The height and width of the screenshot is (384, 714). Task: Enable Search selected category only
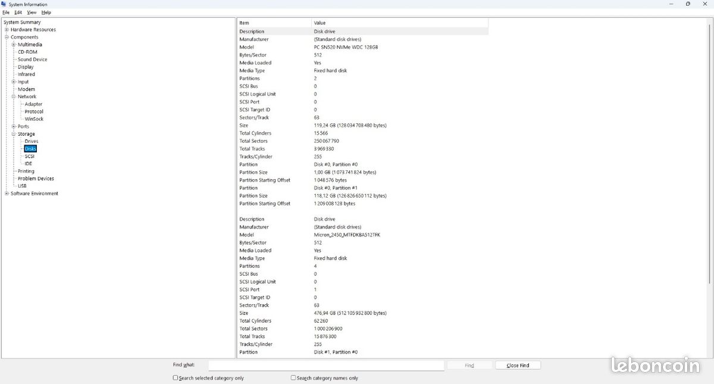(176, 378)
